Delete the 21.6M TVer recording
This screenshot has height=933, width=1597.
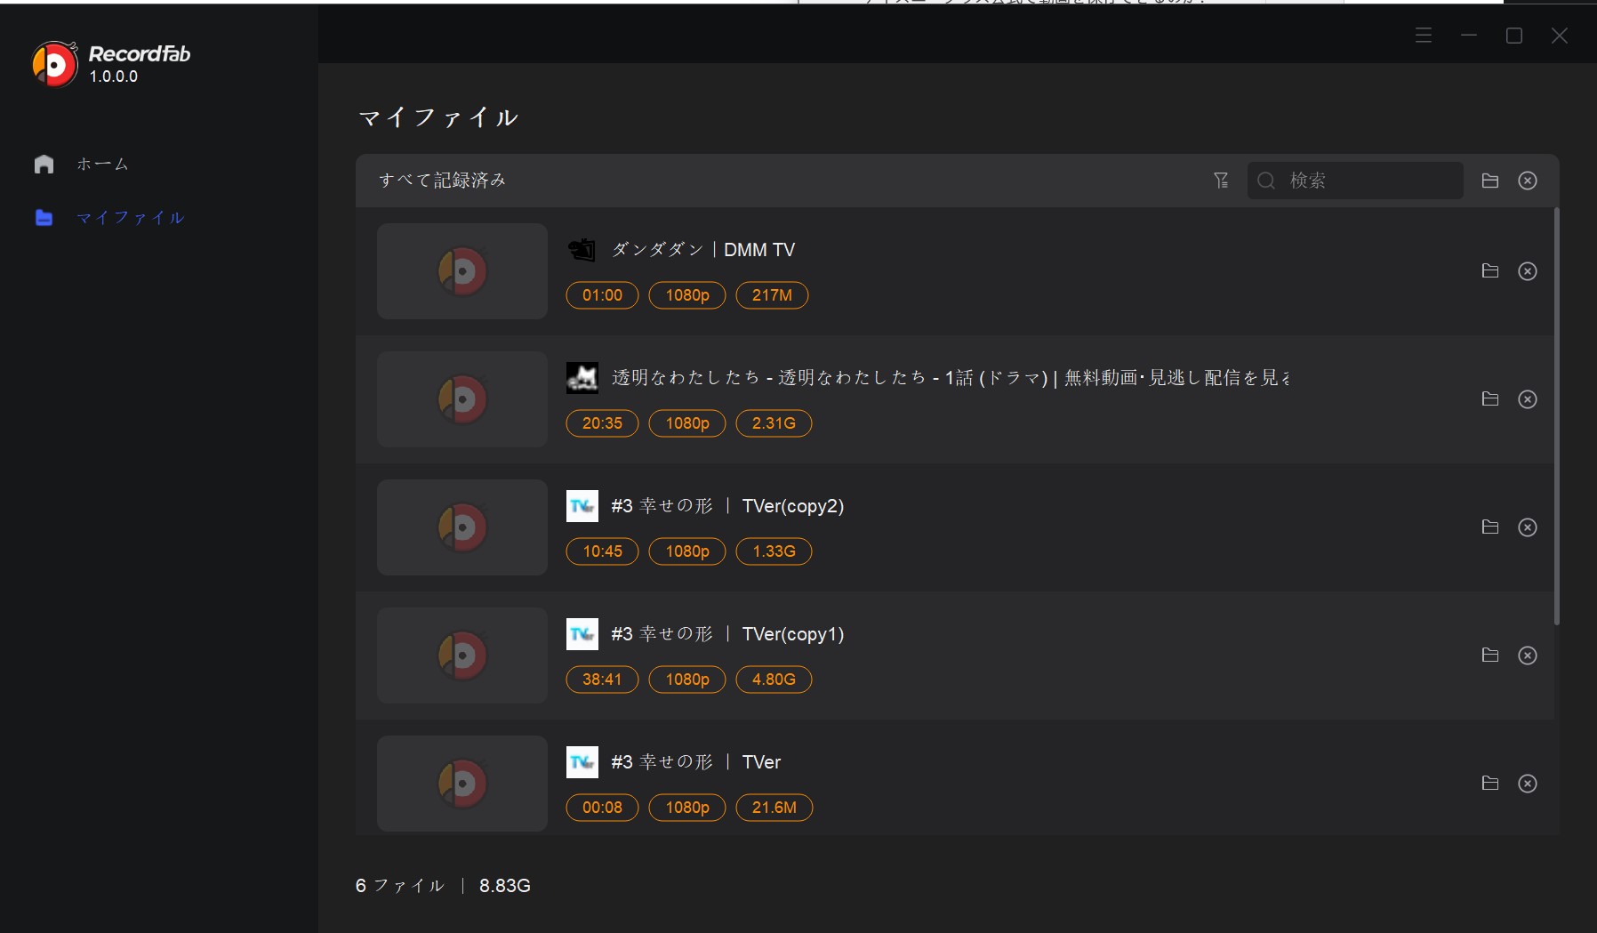(x=1528, y=784)
